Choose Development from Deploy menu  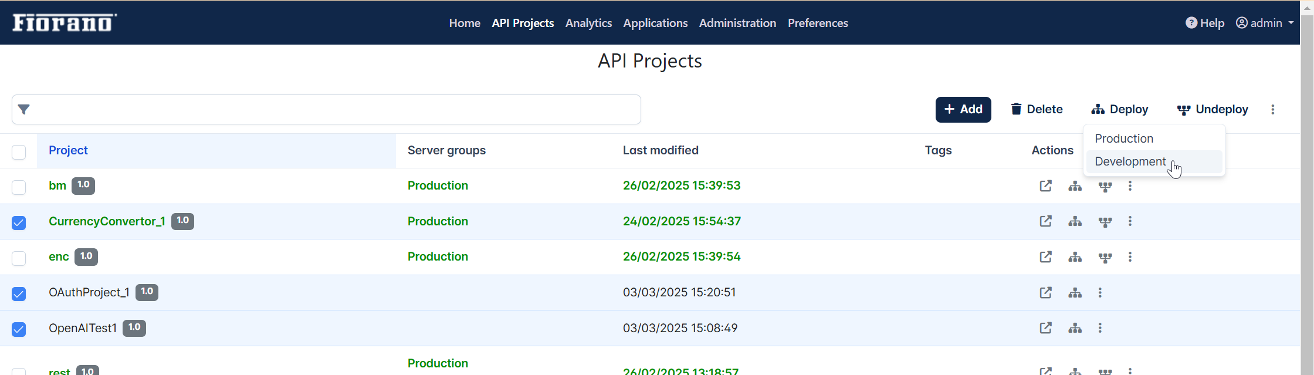(1154, 161)
